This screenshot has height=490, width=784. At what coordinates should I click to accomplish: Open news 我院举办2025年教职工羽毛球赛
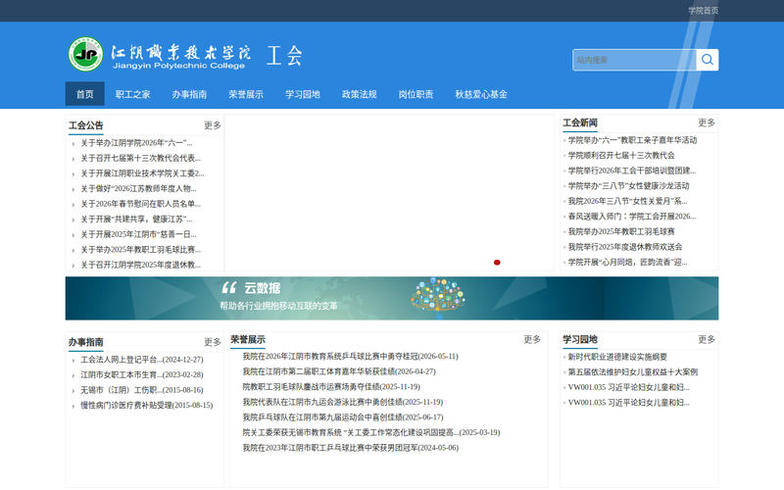click(x=621, y=231)
